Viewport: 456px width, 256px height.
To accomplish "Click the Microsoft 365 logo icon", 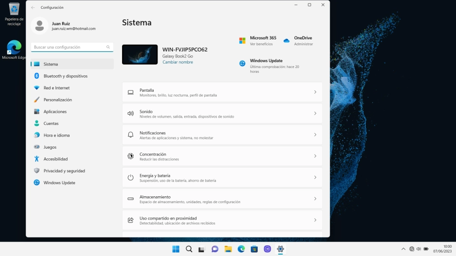I will coord(242,41).
